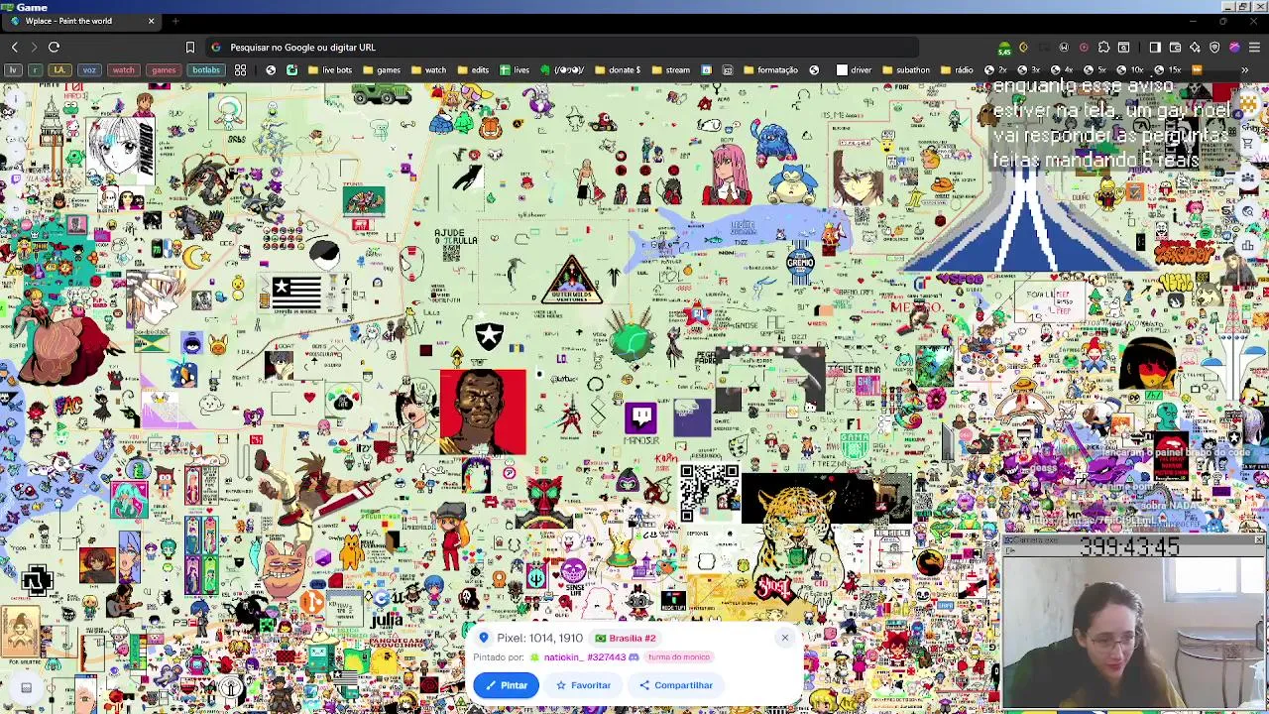1269x714 pixels.
Task: Click the Favoritar button
Action: [x=584, y=685]
